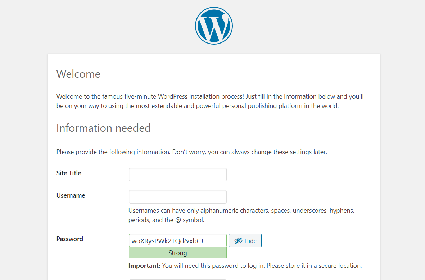Click the five-minute installation welcome paragraph

(210, 101)
